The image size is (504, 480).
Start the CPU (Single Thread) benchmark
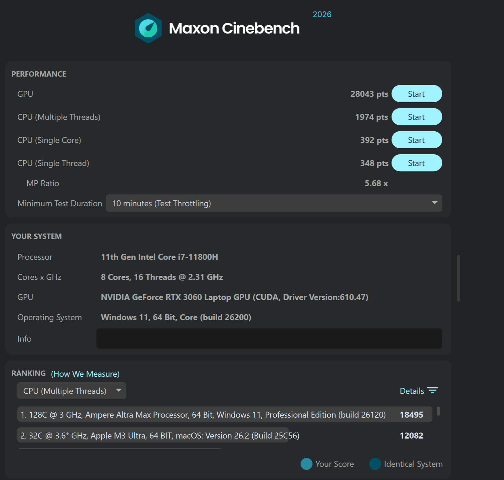[417, 163]
